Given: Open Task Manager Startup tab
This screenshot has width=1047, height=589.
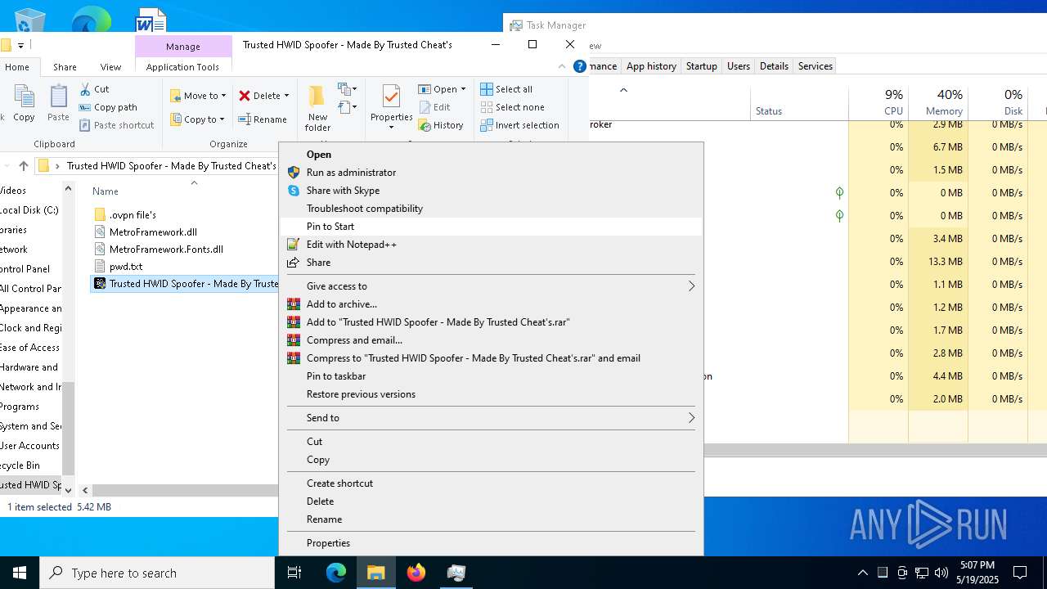Looking at the screenshot, I should pyautogui.click(x=702, y=66).
